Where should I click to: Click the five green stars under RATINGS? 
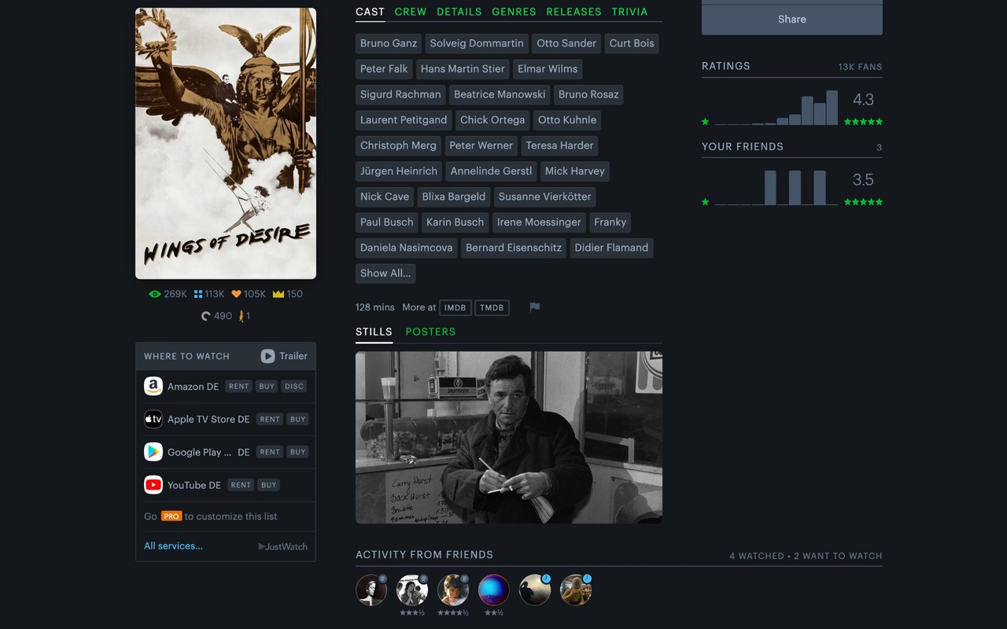click(x=863, y=122)
